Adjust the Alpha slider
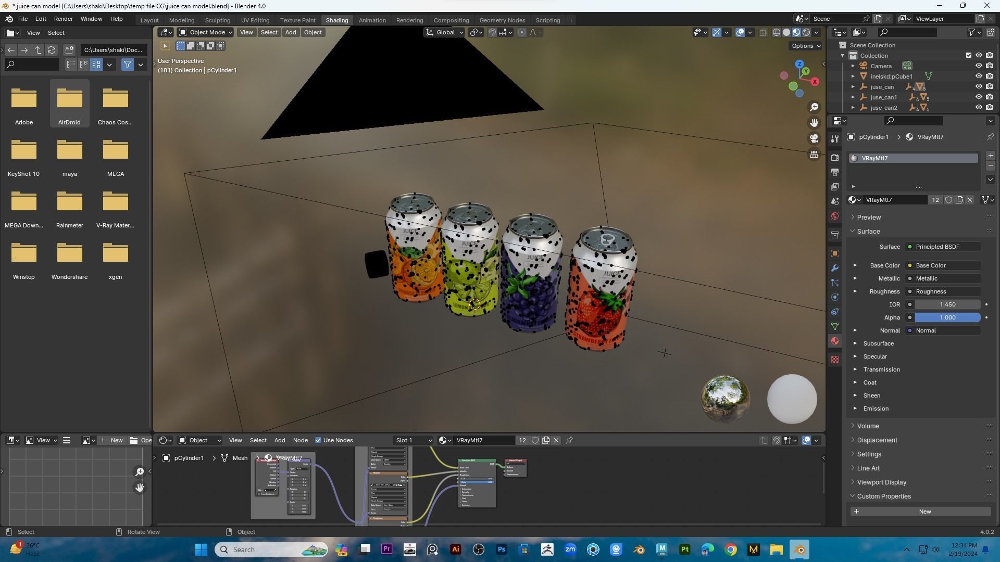 [947, 317]
